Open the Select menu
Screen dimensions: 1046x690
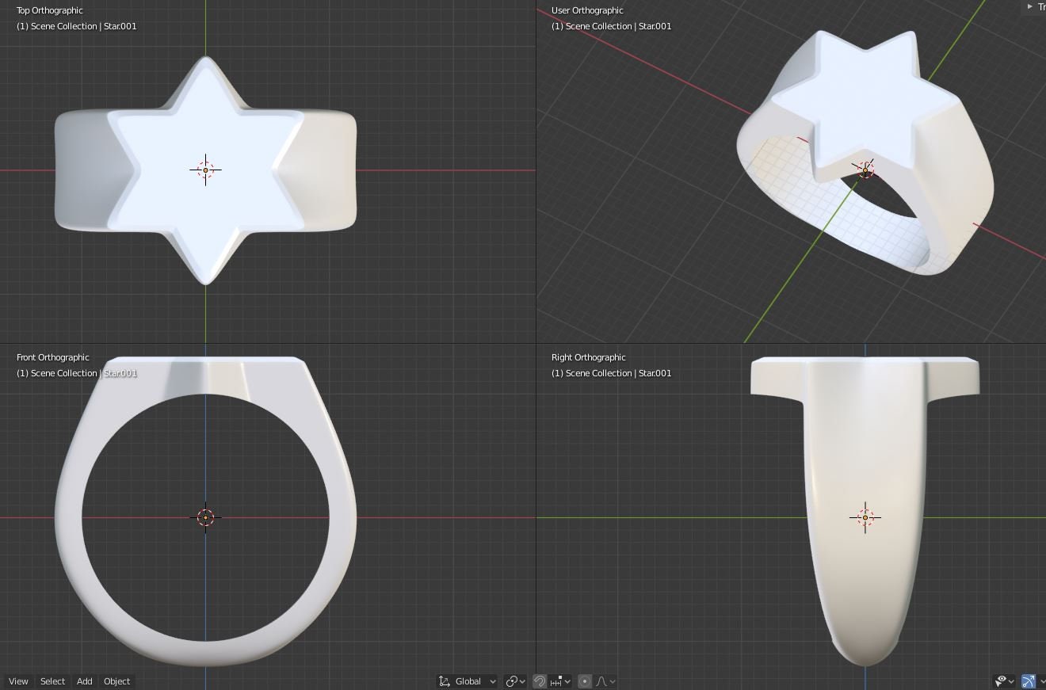tap(52, 681)
